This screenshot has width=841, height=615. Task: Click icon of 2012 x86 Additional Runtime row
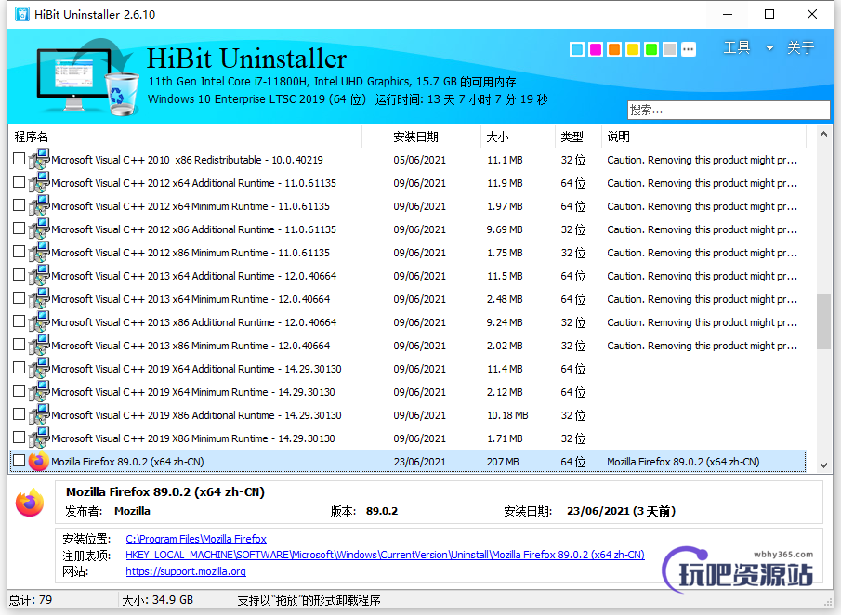click(x=39, y=229)
